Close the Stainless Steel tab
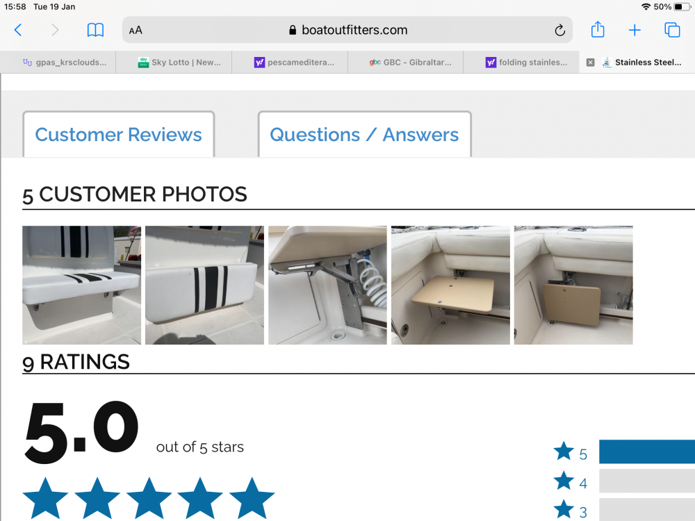 (590, 63)
